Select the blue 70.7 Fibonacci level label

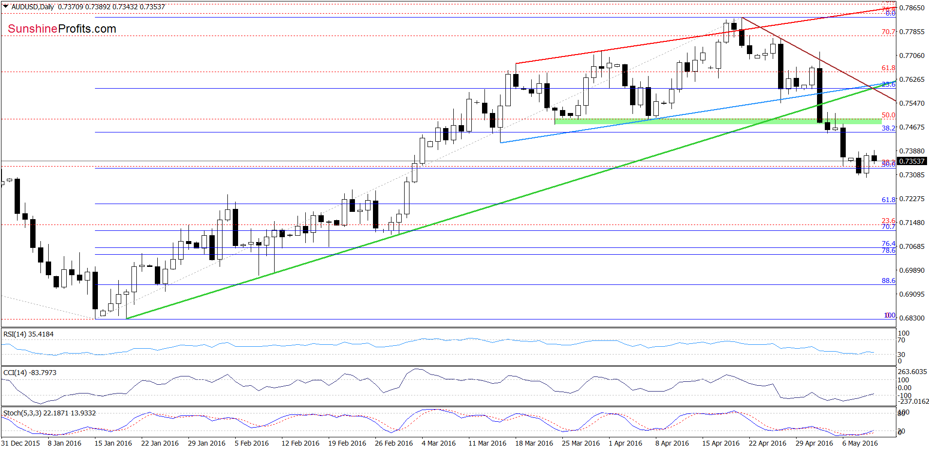tap(889, 226)
